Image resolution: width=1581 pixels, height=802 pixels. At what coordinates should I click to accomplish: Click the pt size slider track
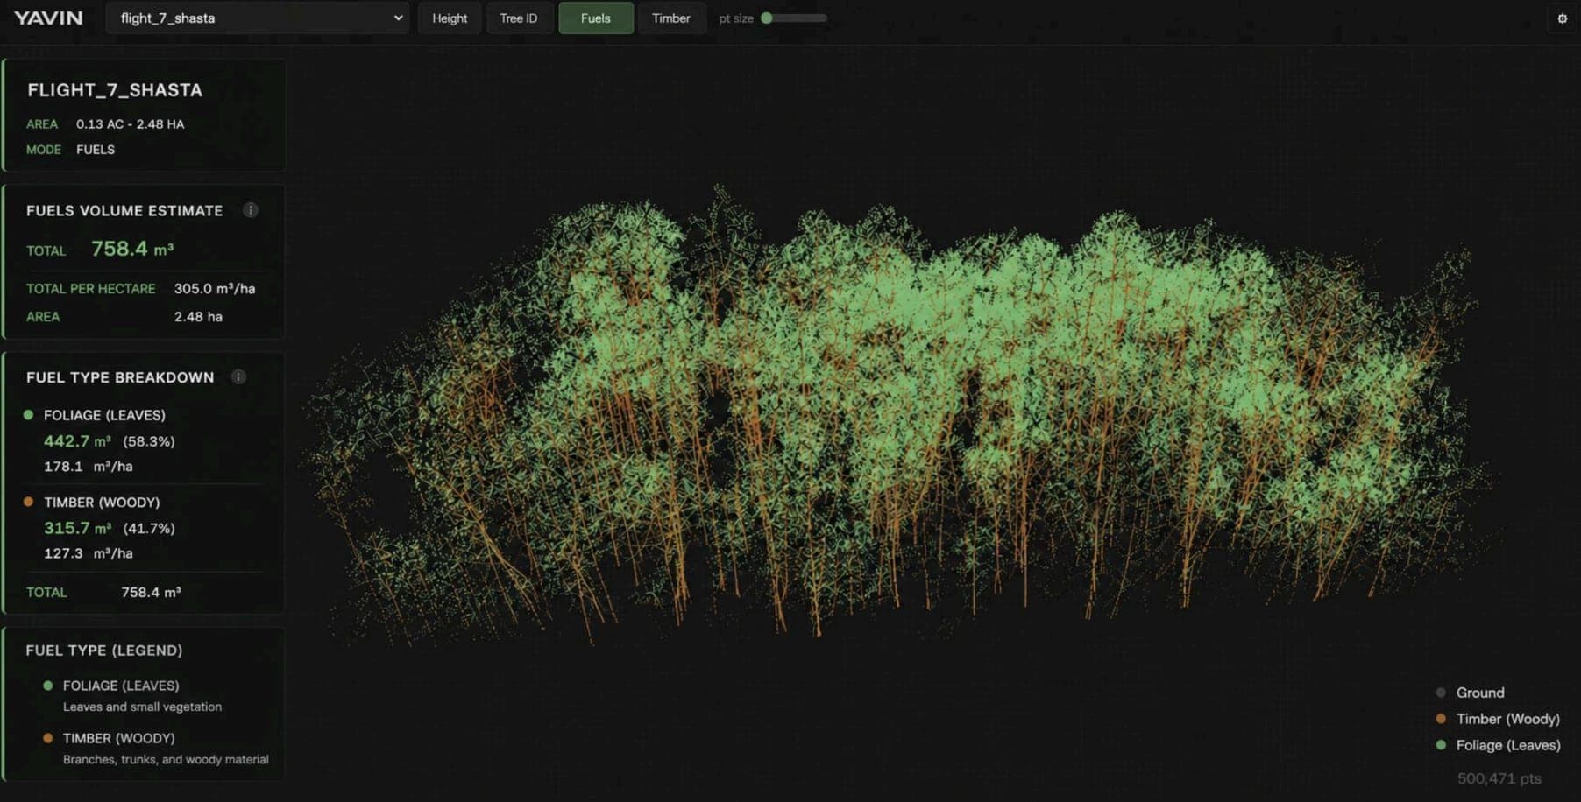click(794, 18)
